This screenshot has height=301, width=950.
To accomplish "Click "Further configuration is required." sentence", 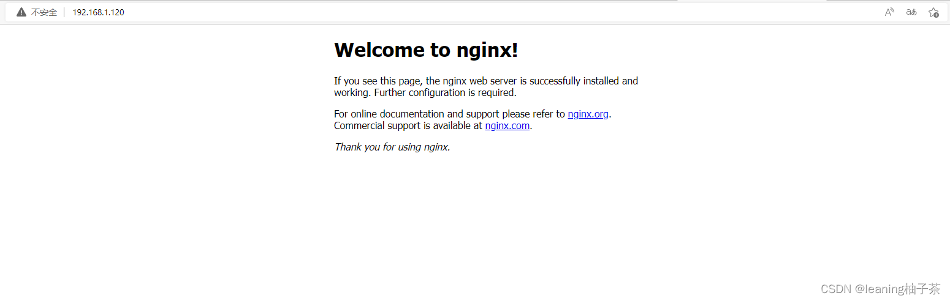I will tap(445, 93).
